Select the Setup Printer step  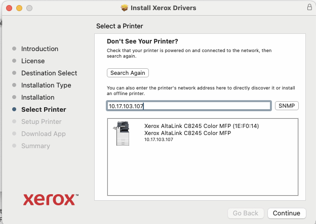coord(42,121)
